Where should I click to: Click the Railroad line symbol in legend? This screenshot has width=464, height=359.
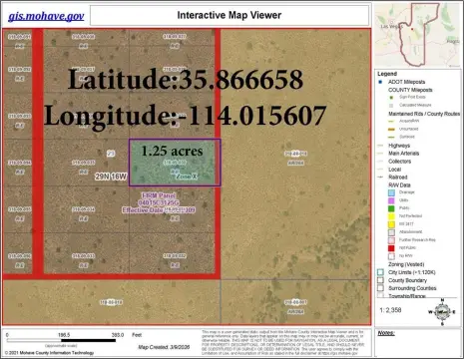(x=380, y=178)
